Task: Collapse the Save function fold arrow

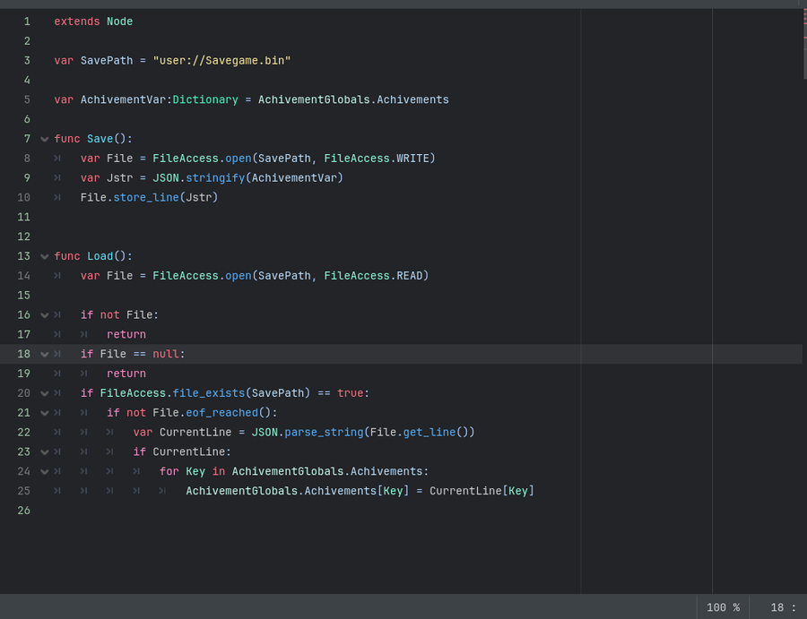Action: click(44, 139)
